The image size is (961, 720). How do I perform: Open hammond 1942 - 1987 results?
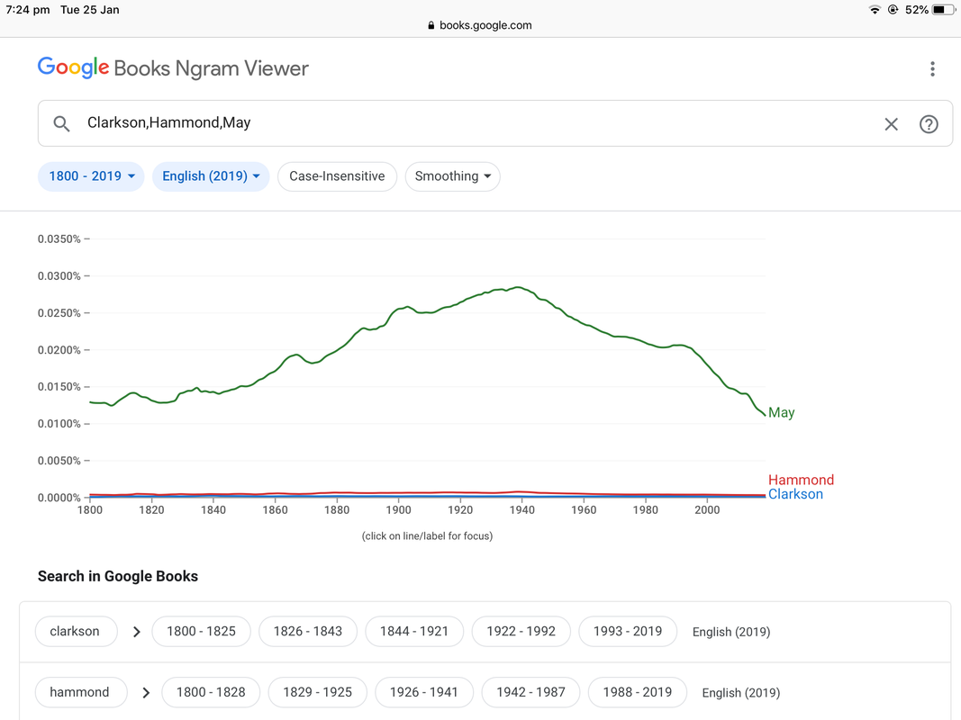[x=530, y=692]
